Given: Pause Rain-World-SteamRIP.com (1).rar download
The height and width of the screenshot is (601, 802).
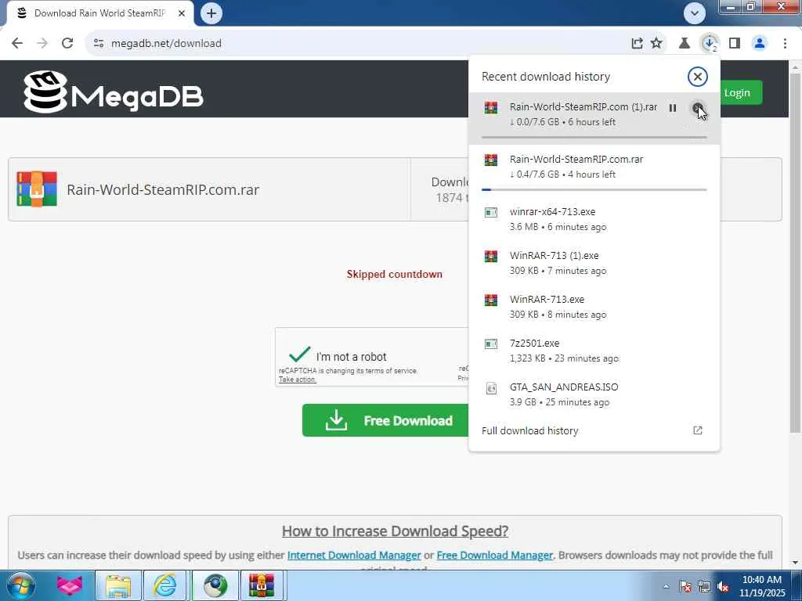Looking at the screenshot, I should pos(673,108).
